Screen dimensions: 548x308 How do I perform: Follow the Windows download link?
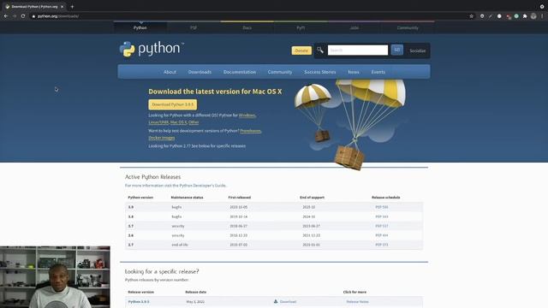click(x=247, y=115)
